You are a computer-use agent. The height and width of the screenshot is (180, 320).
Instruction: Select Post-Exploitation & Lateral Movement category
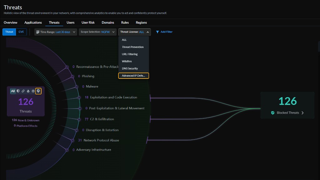[x=115, y=108]
